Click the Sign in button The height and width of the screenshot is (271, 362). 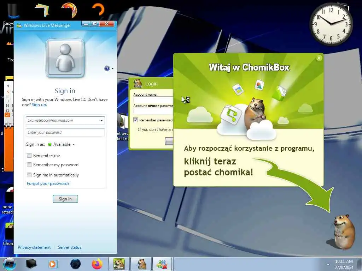[x=65, y=199]
